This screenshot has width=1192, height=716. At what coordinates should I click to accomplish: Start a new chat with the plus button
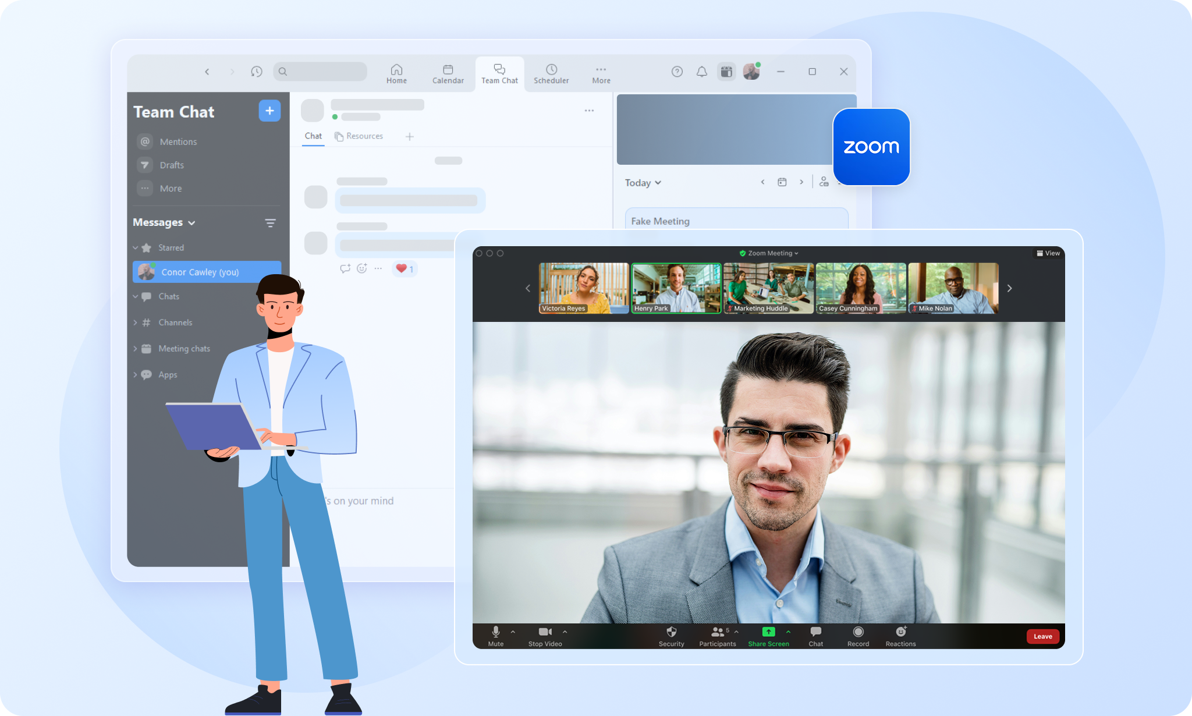point(269,111)
